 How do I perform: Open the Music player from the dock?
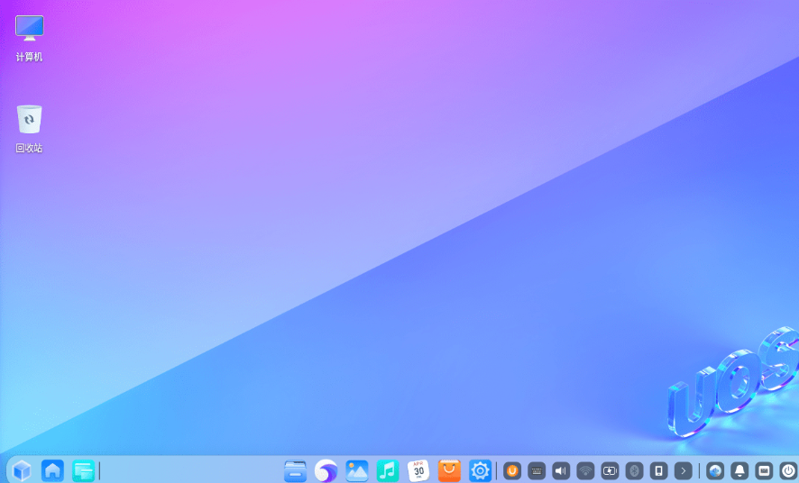click(x=388, y=470)
